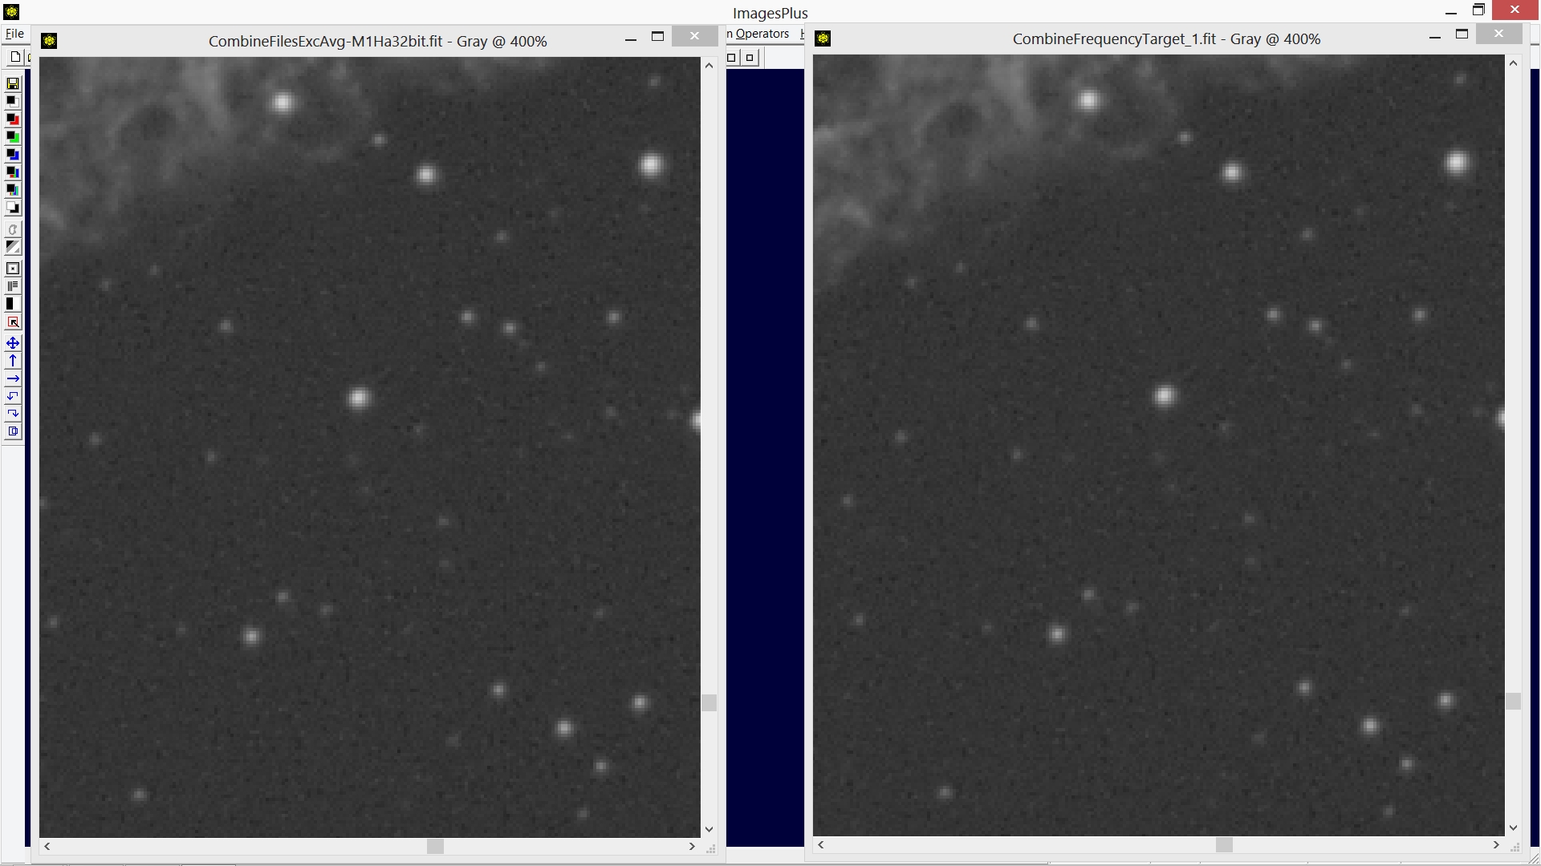Click the large square toolbar button under Operators

click(x=732, y=57)
